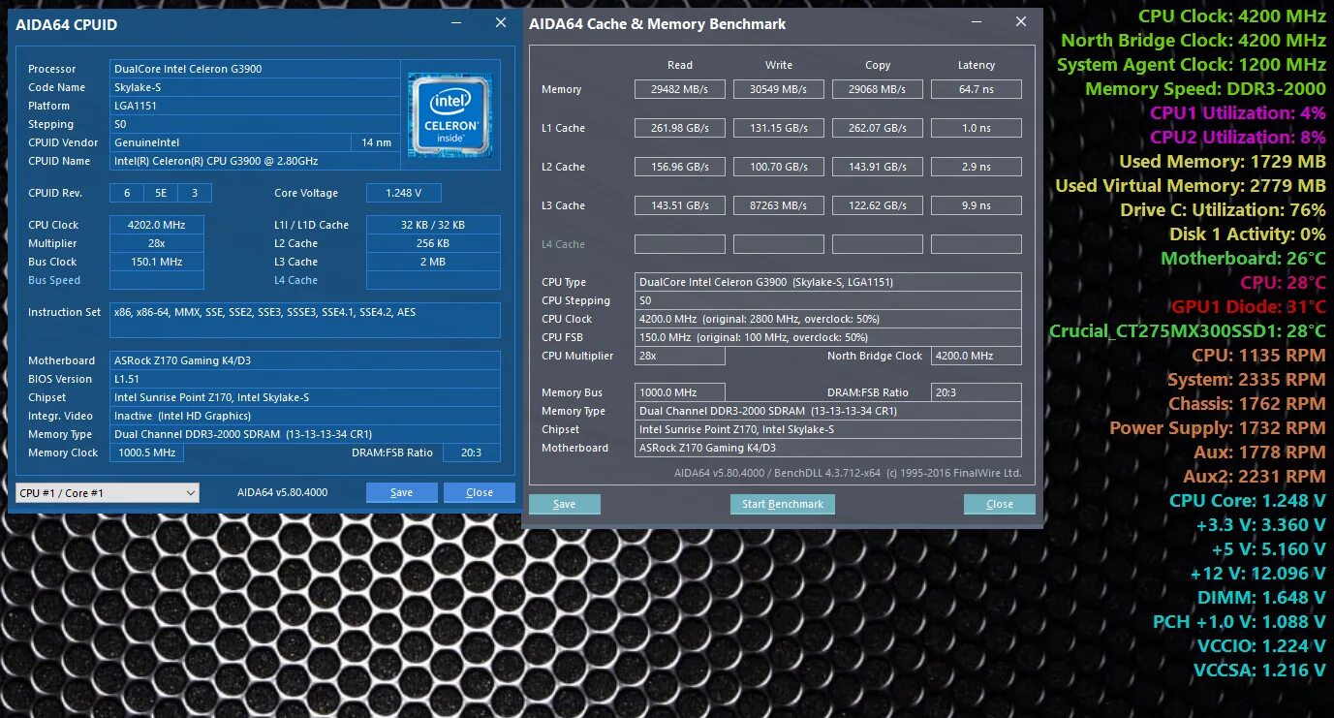
Task: Click CPU Clock field 4202.0 MHz
Action: 157,225
